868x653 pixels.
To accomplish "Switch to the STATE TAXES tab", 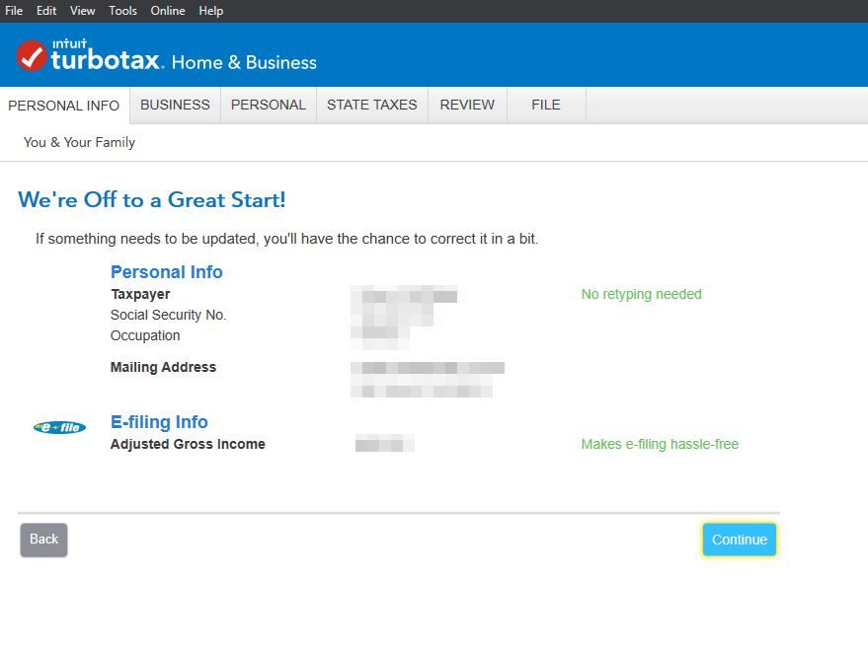I will pos(372,106).
